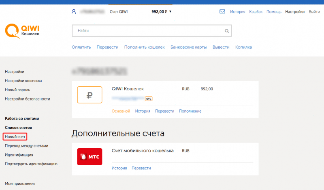Select Настройки кошелька in sidebar
This screenshot has width=324, height=190.
23,81
